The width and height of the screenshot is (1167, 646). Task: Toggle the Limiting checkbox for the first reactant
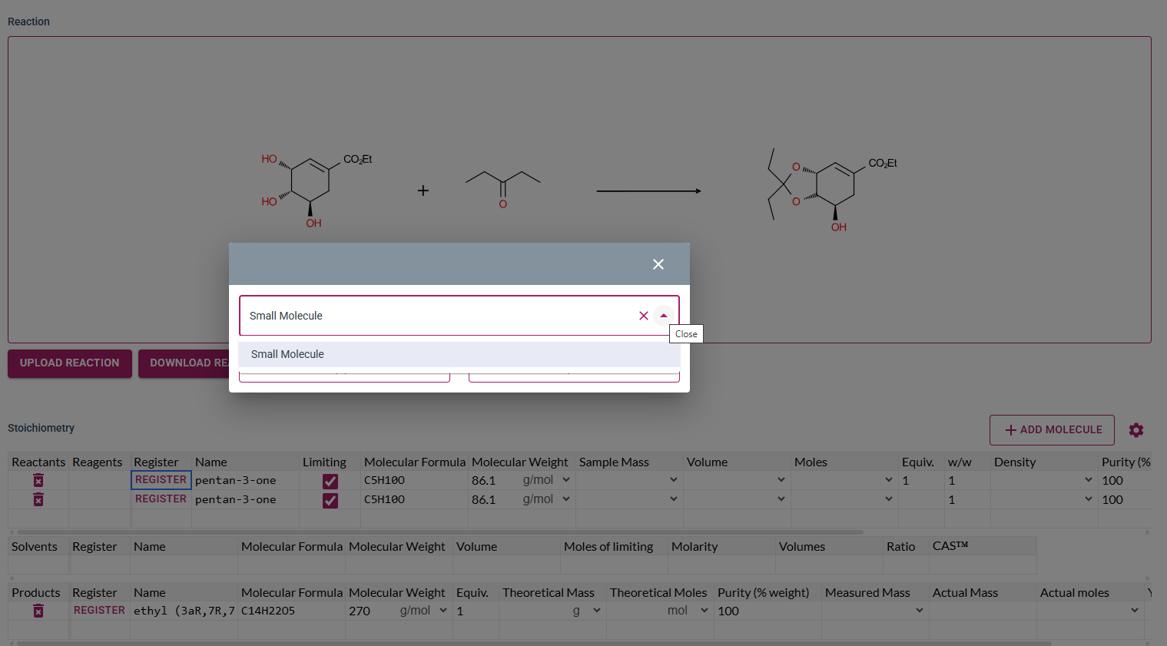coord(330,481)
